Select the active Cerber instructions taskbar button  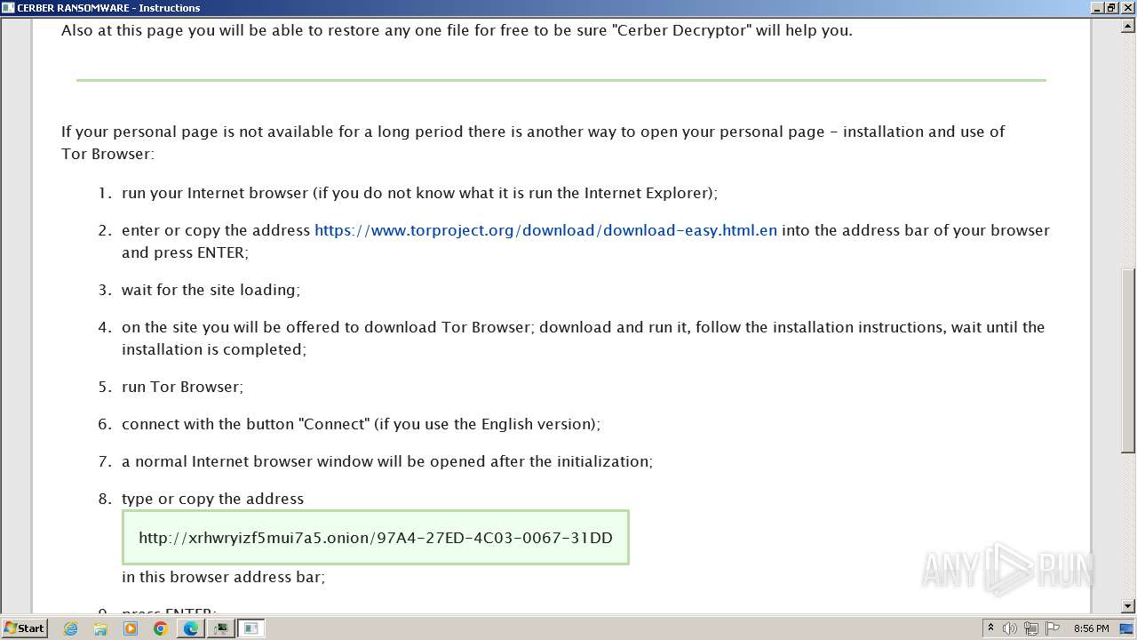point(251,628)
